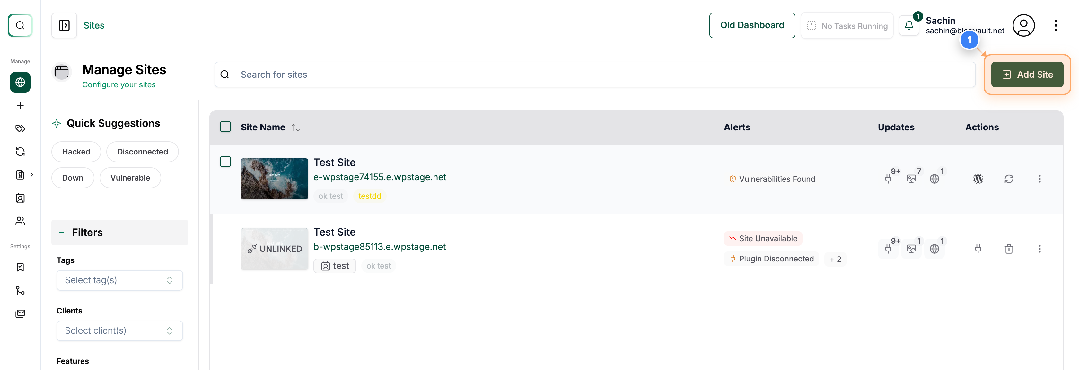Open the clients icon in sidebar

click(x=20, y=198)
